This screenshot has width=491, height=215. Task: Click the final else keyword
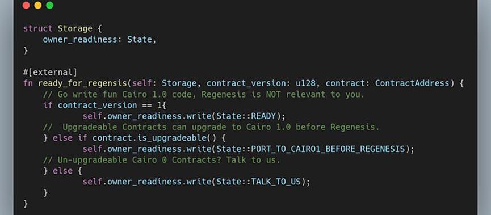click(62, 171)
